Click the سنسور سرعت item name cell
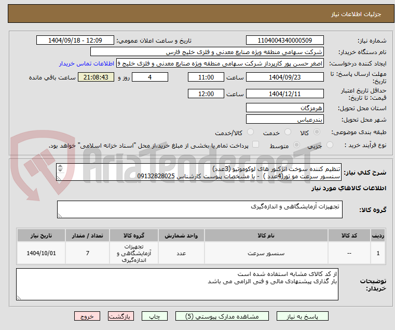The height and width of the screenshot is (330, 395). [x=266, y=253]
